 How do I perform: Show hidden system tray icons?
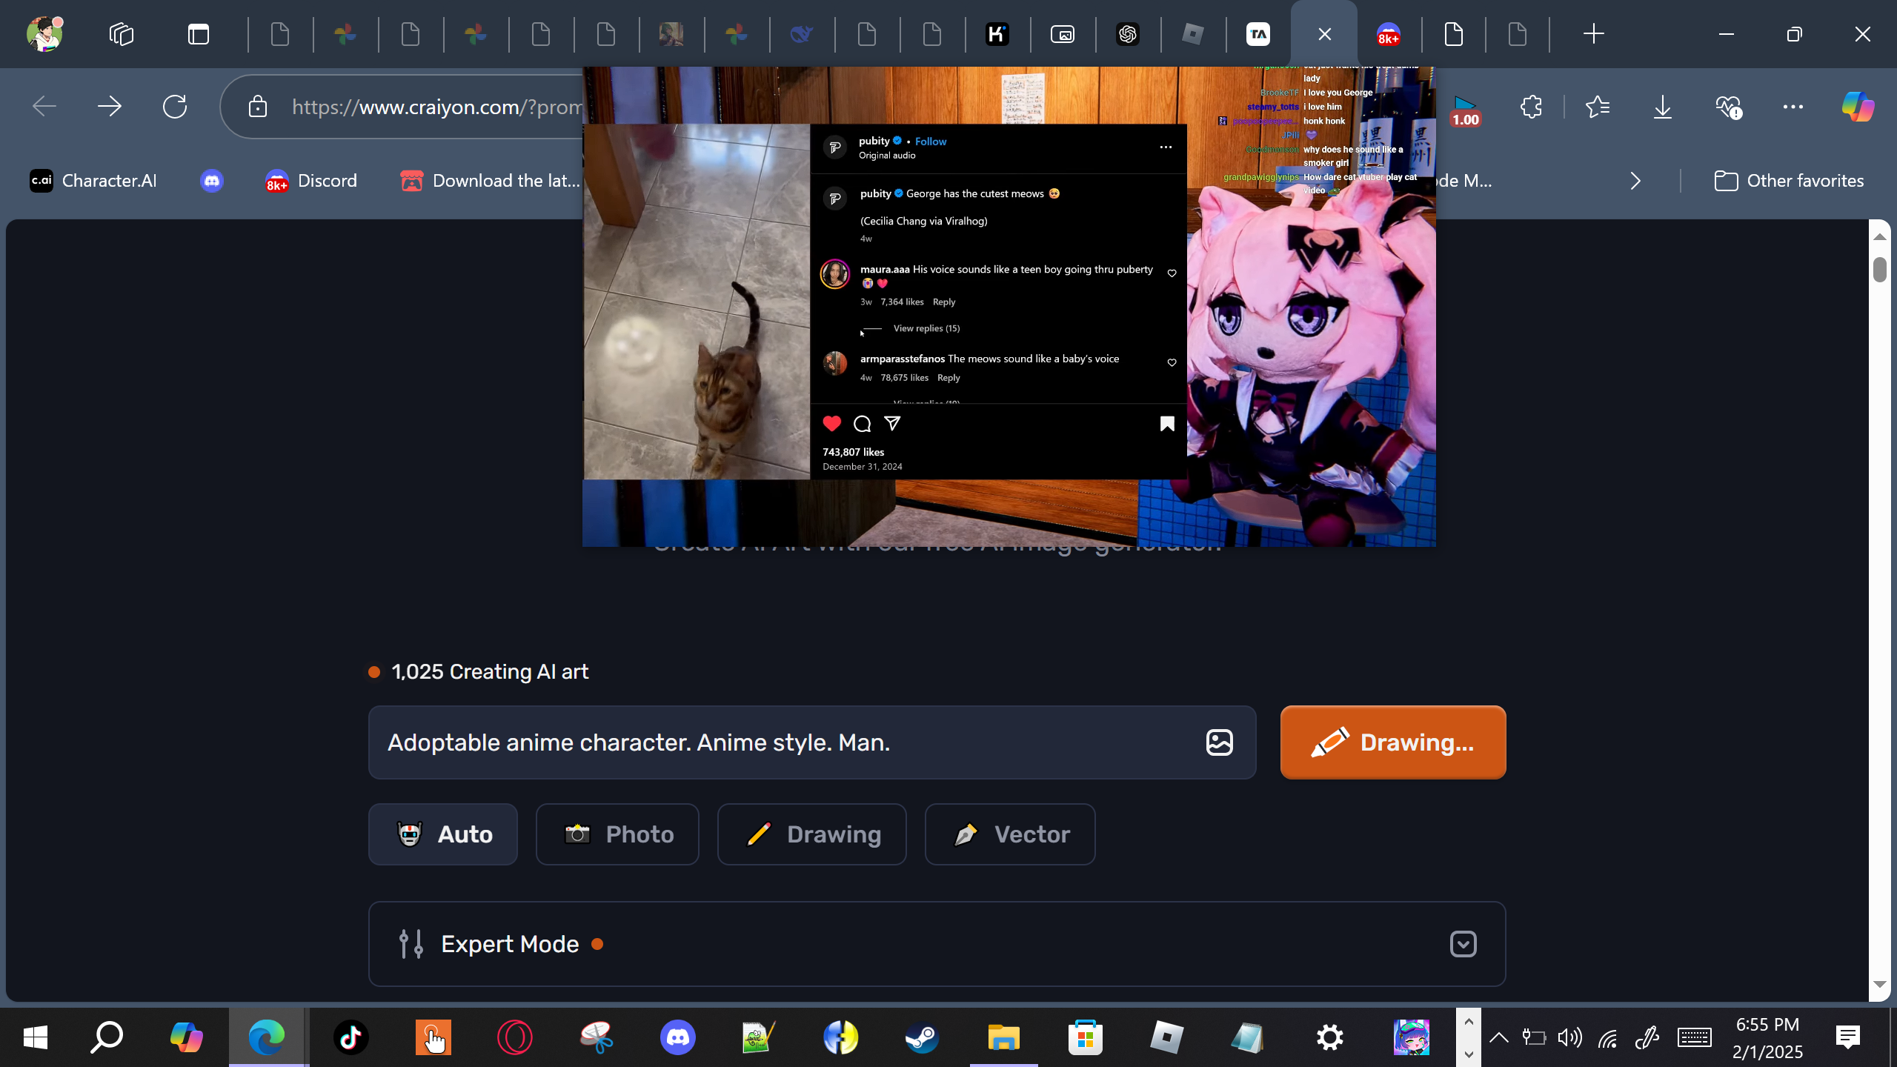coord(1498,1037)
